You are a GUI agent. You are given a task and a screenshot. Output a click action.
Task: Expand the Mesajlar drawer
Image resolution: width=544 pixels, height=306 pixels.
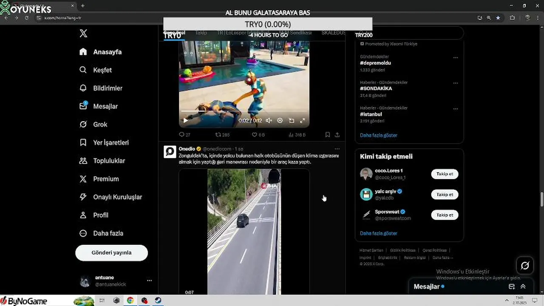[523, 286]
